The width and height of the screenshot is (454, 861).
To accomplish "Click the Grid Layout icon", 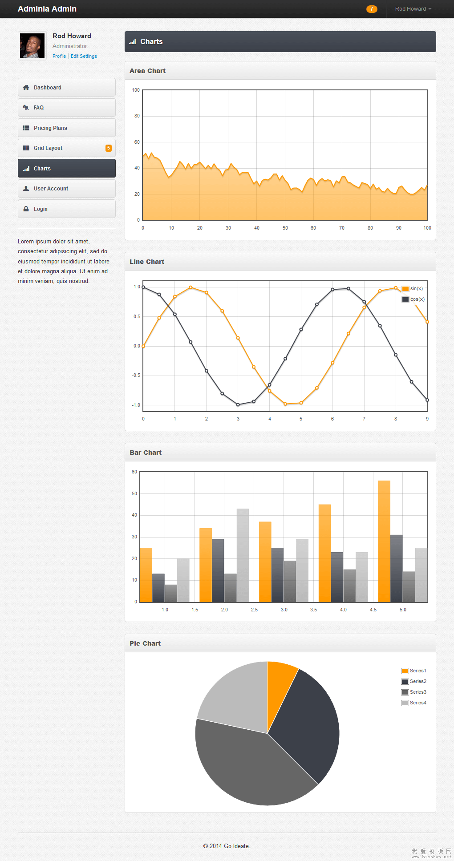I will [x=26, y=148].
